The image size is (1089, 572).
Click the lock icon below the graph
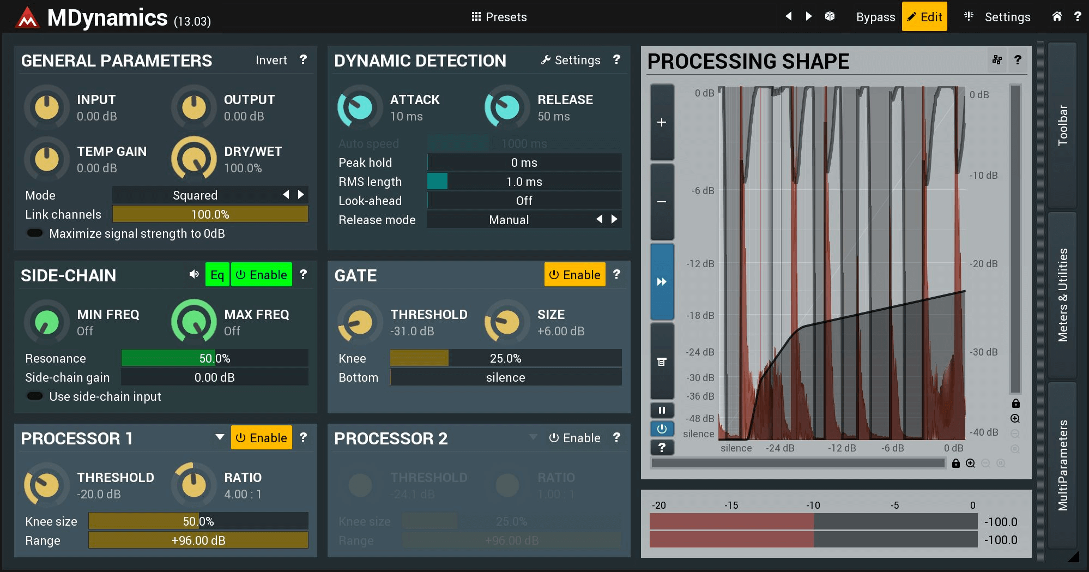955,463
